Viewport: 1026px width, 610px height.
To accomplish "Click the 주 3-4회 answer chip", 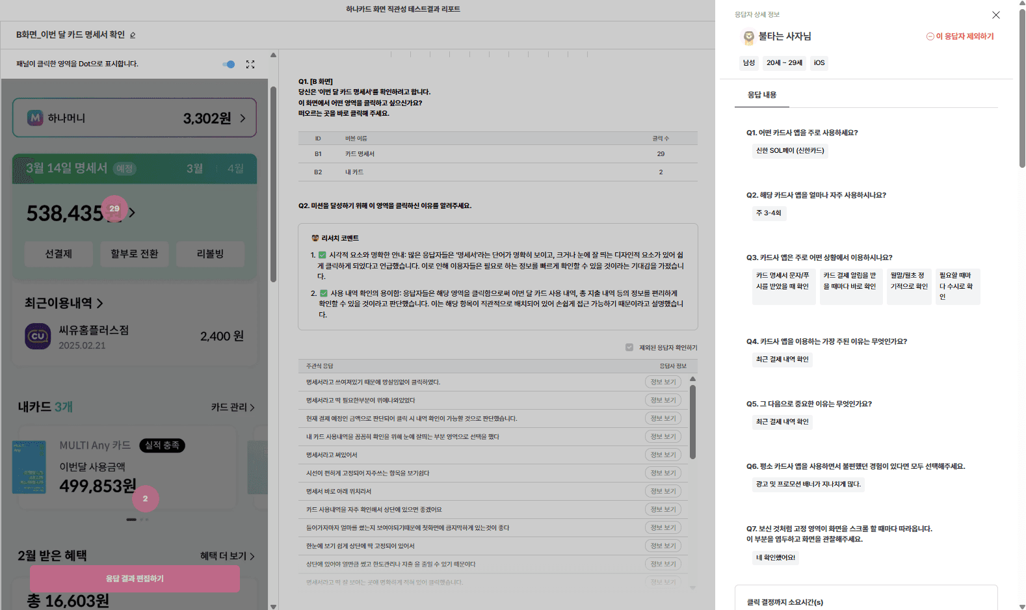I will (769, 213).
